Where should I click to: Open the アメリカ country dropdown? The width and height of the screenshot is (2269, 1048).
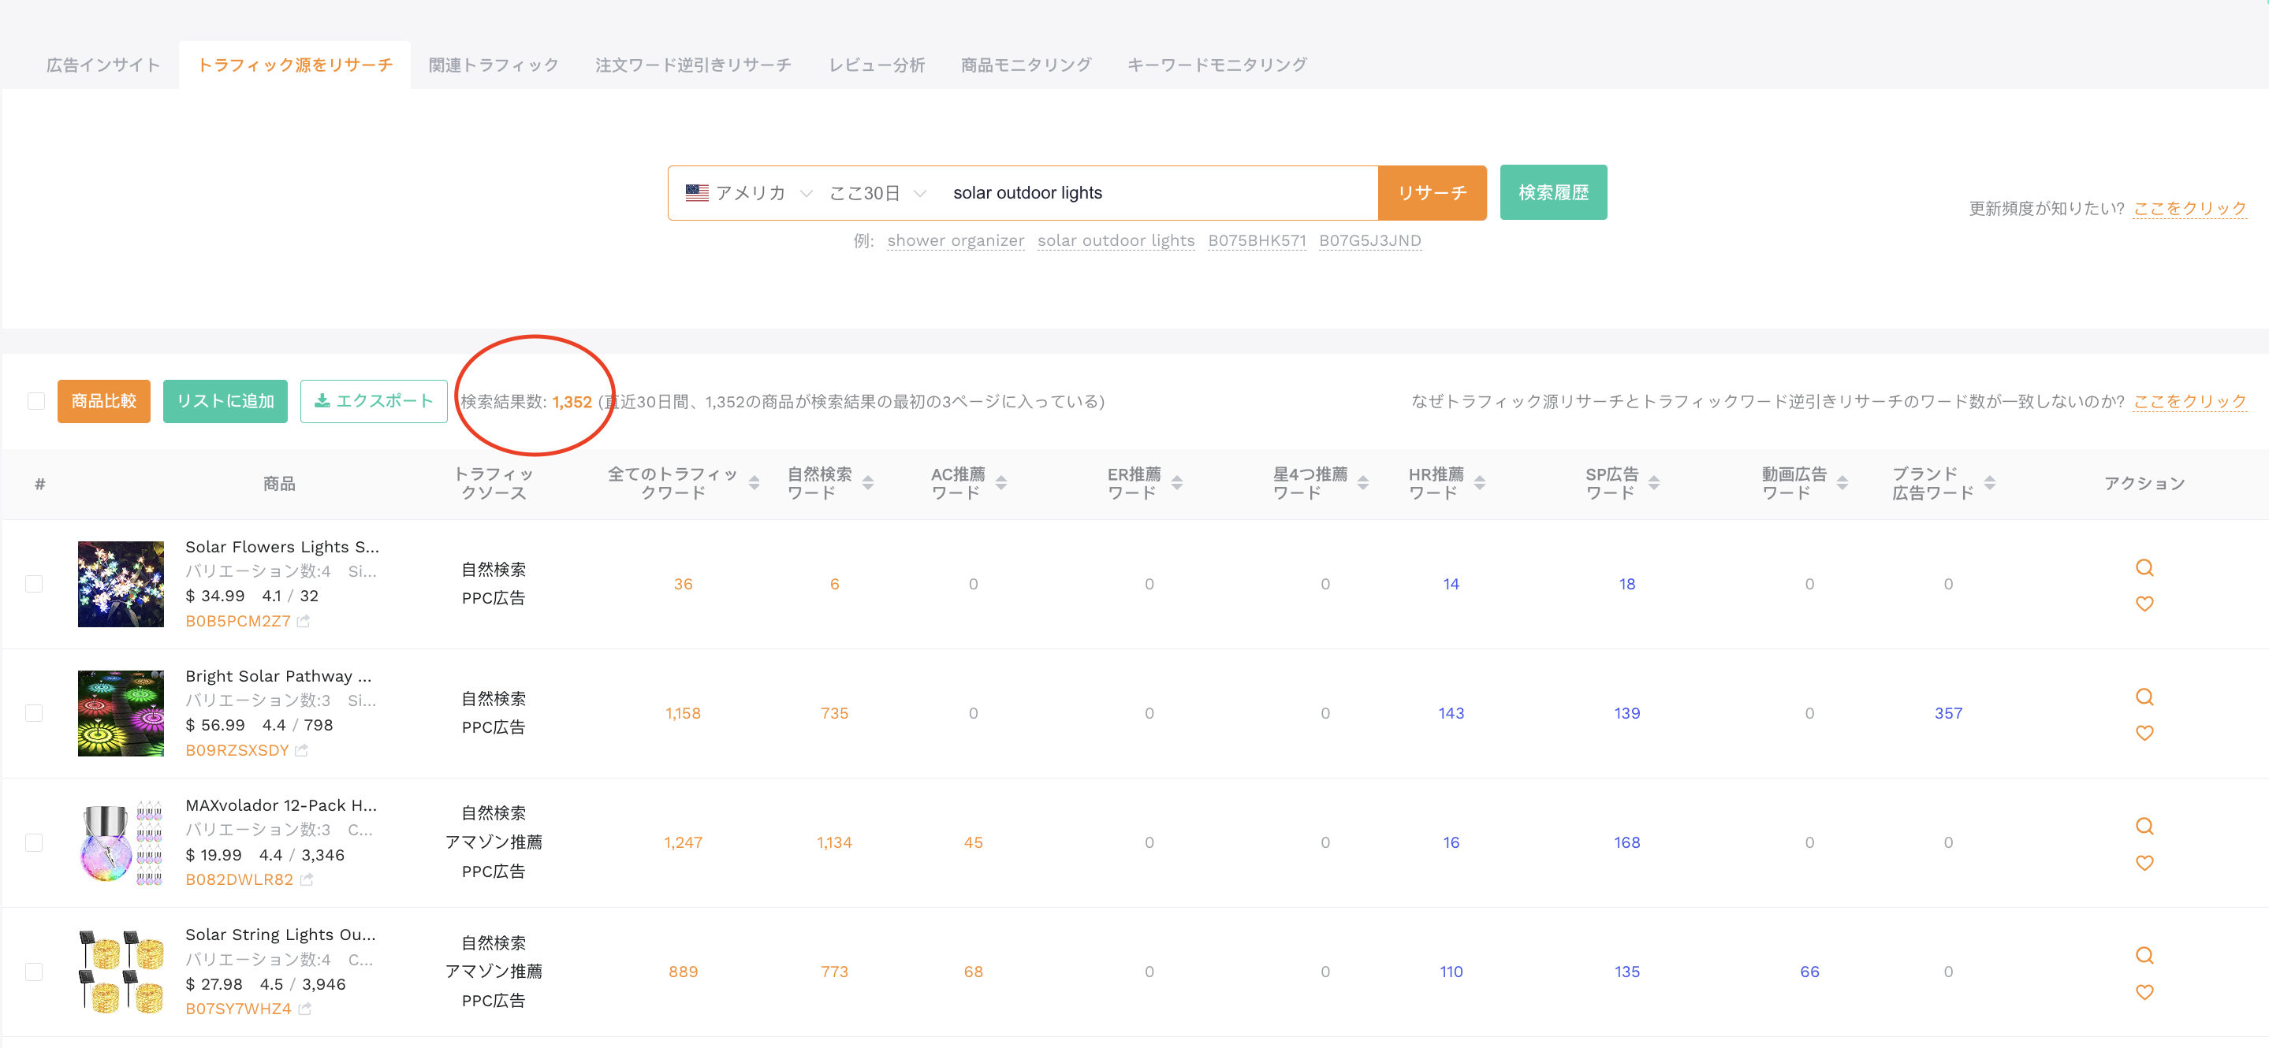click(749, 193)
